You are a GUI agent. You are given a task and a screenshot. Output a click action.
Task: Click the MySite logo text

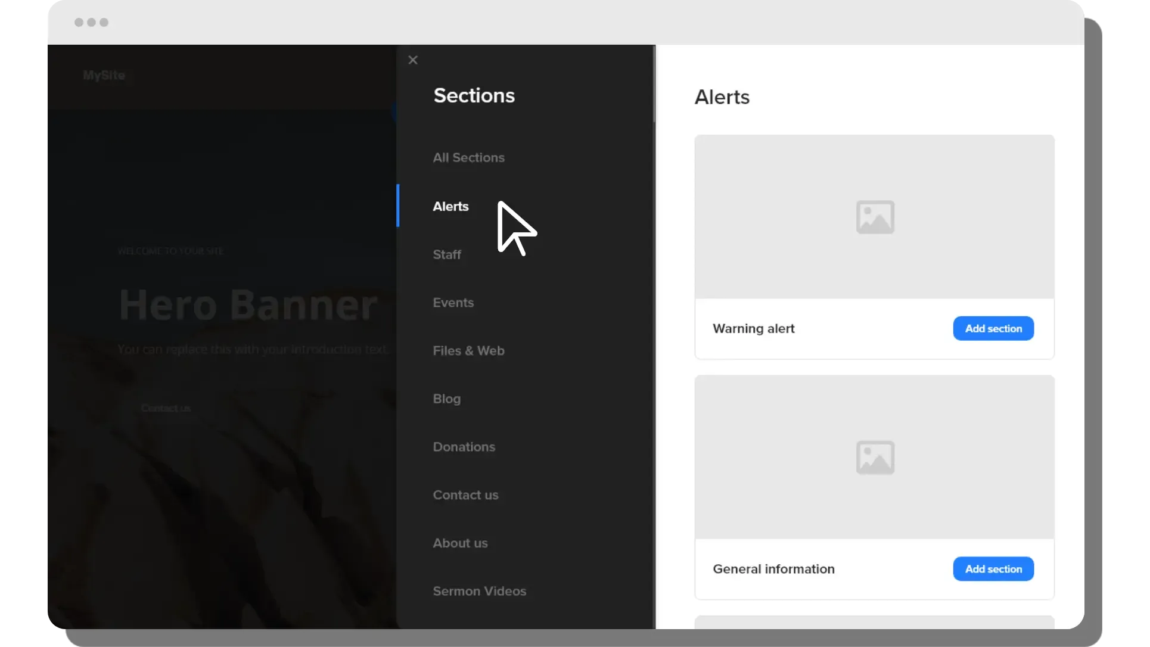[x=104, y=76]
